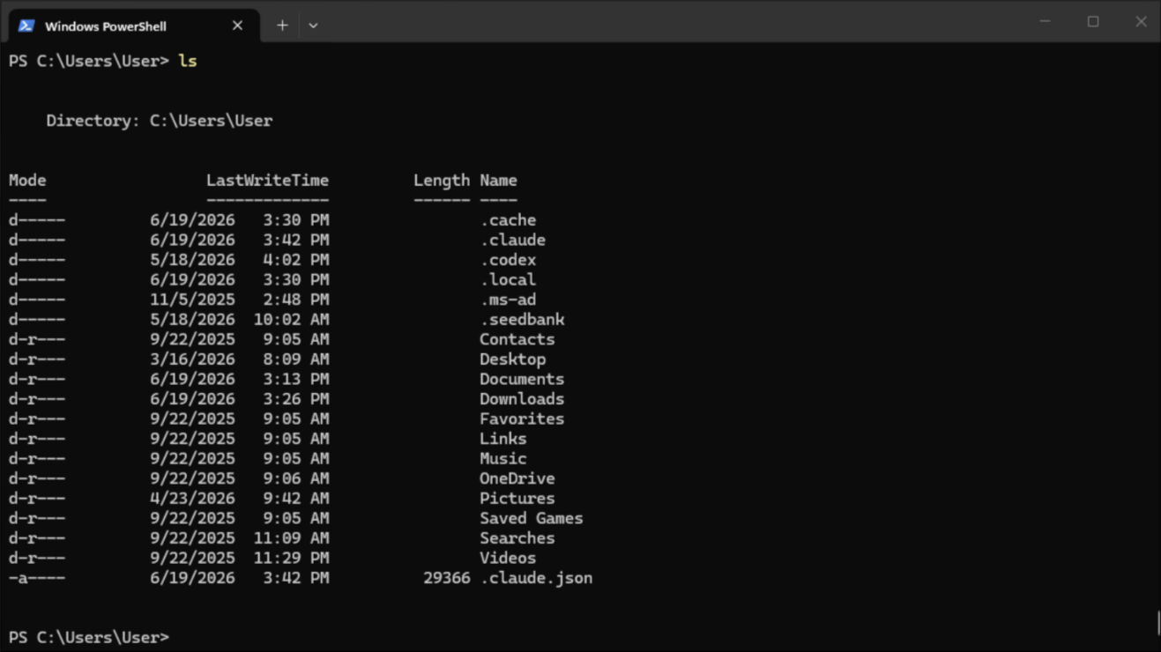This screenshot has width=1161, height=652.
Task: Click the file length value 29366
Action: tap(447, 578)
